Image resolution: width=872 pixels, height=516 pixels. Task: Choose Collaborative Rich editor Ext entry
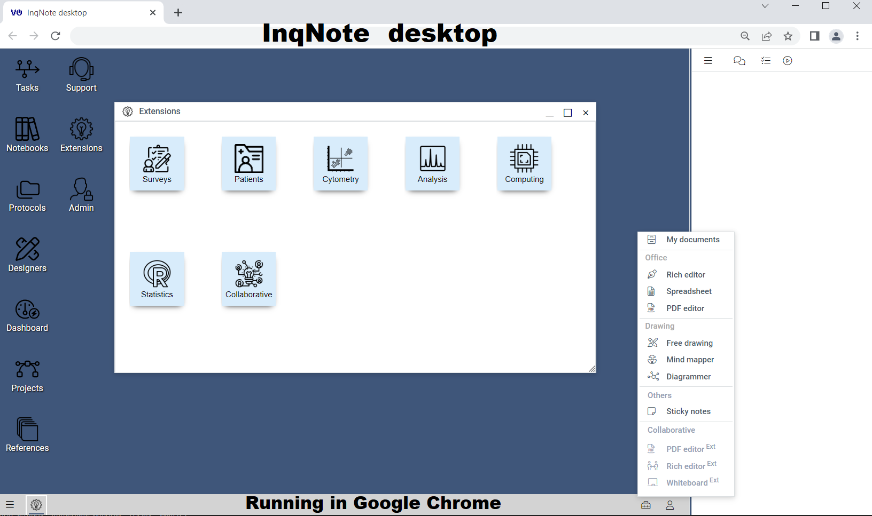coord(686,466)
